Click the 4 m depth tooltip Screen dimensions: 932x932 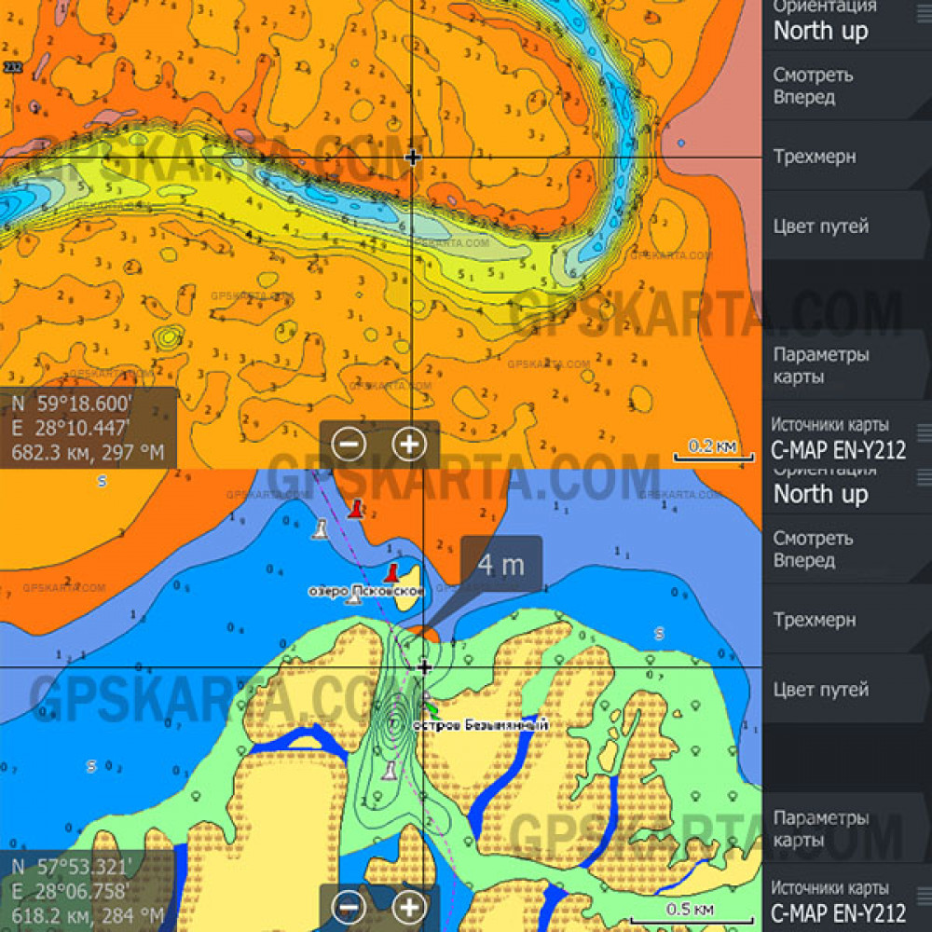(501, 564)
